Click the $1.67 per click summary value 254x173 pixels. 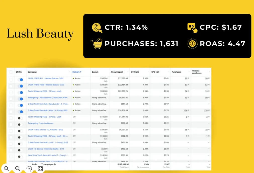(167, 164)
